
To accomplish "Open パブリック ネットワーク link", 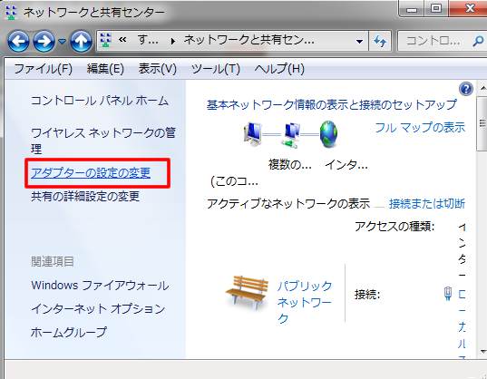I will click(305, 302).
